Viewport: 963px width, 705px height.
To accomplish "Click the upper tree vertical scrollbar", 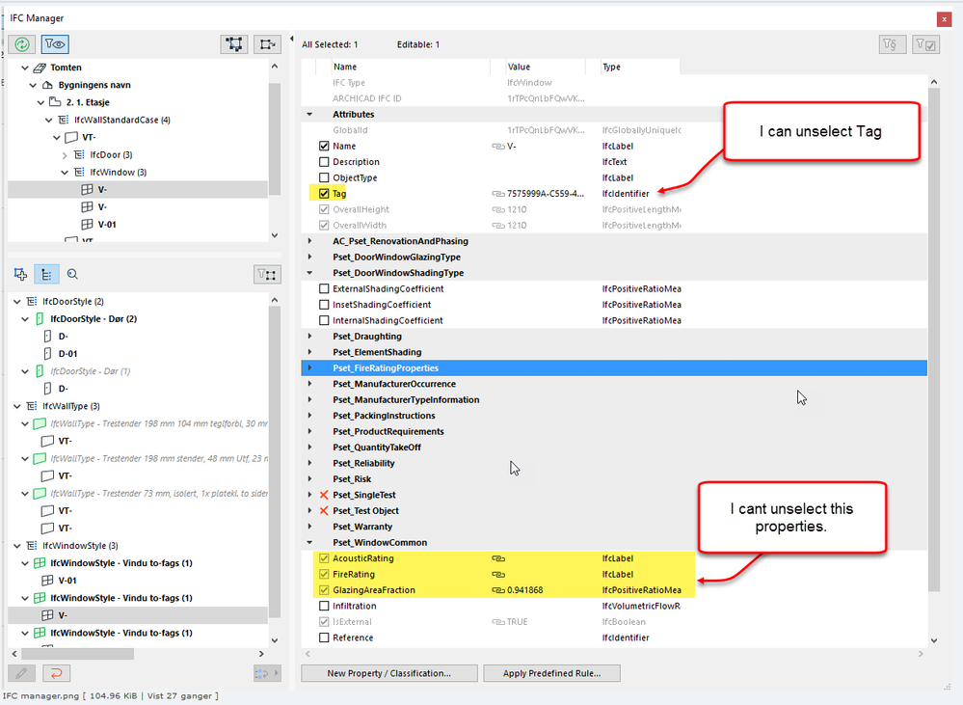I will (275, 139).
